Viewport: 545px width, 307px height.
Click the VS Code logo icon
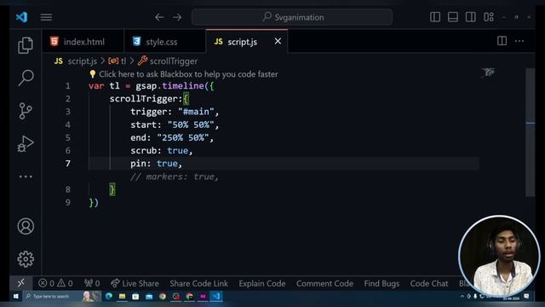point(21,17)
